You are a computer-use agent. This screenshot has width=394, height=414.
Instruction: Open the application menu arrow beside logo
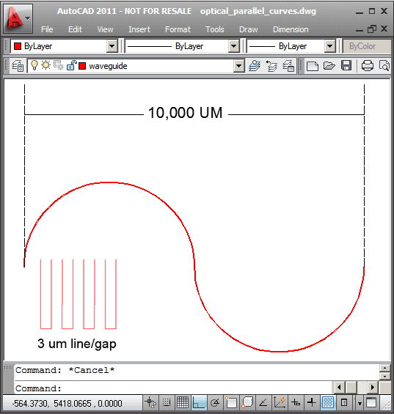[x=27, y=18]
